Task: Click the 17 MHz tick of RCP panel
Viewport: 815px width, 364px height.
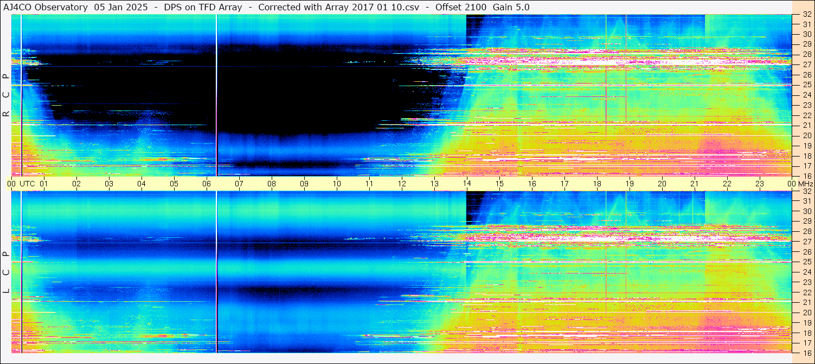Action: click(x=806, y=166)
